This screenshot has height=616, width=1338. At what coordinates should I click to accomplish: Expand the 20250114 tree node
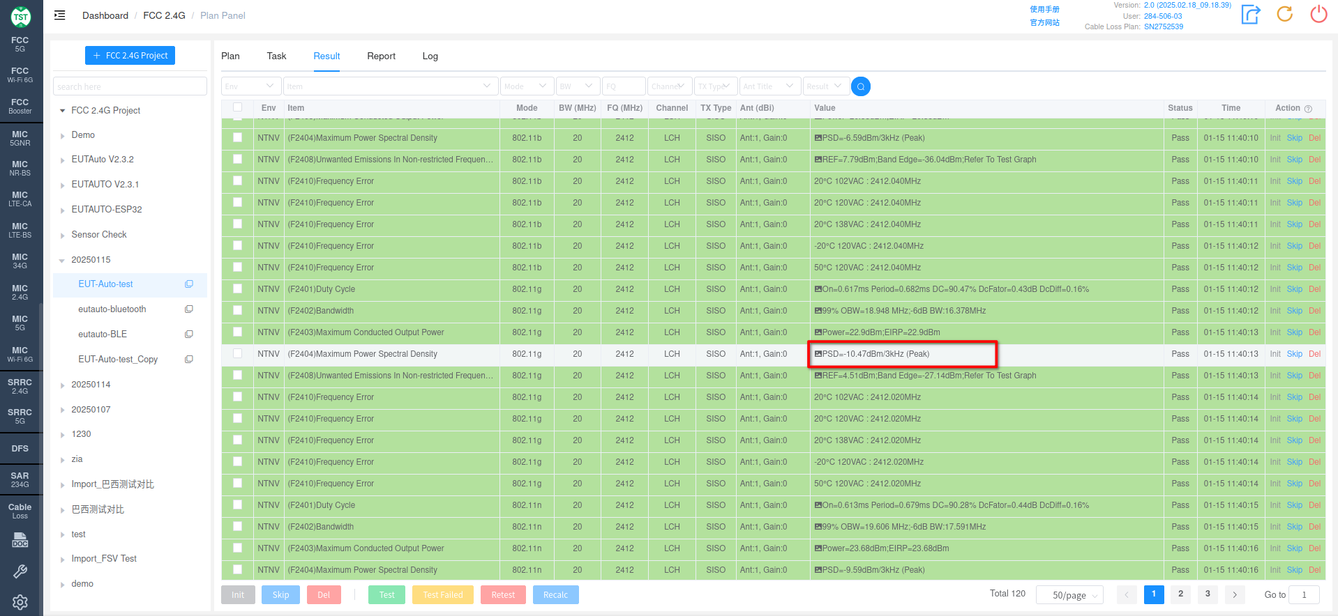point(63,385)
